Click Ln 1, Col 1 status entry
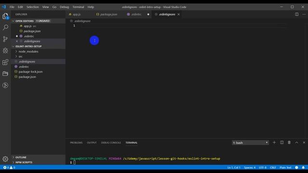This screenshot has height=173, width=308. (234, 168)
